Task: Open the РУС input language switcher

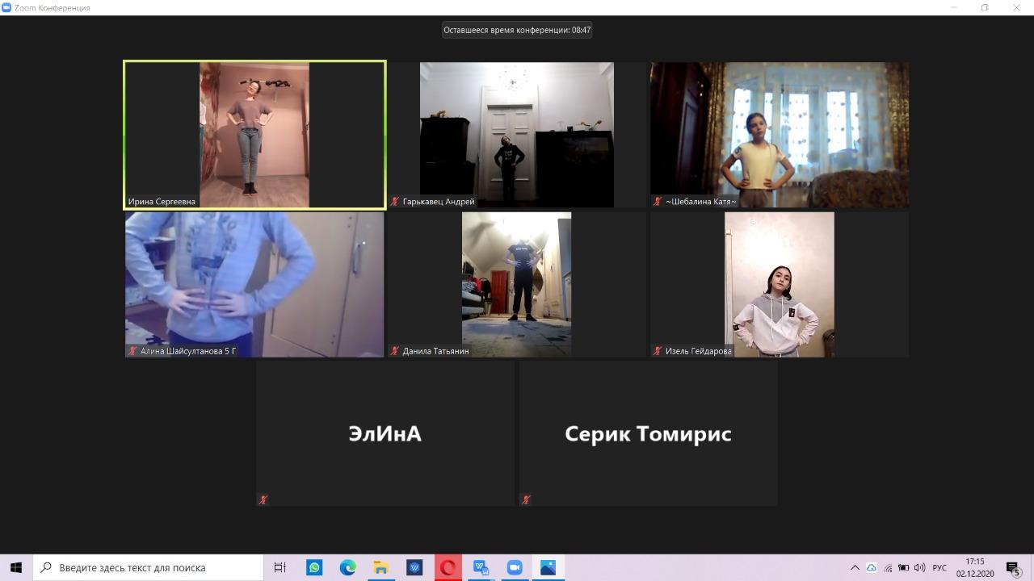Action: point(939,567)
